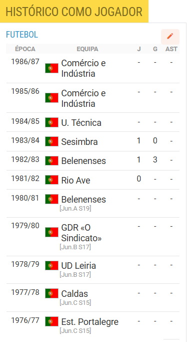Click the HISTÓRICO COMO JOGADOR header tab
This screenshot has width=193, height=342.
coord(74,12)
